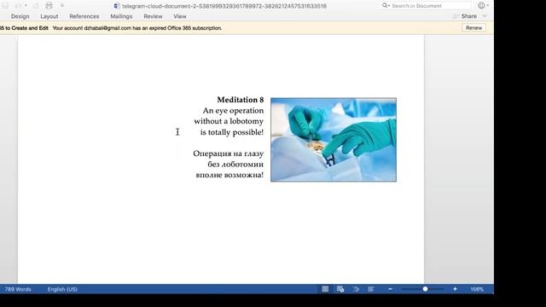
Task: Switch to Web Layout view icon
Action: pyautogui.click(x=340, y=289)
